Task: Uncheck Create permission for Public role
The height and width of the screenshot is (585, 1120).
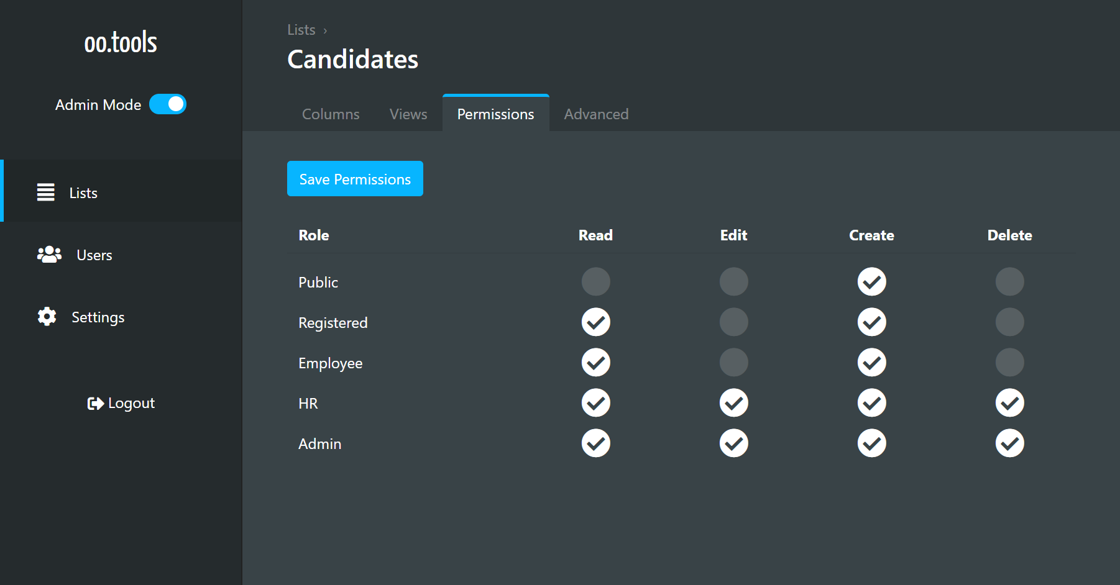Action: click(871, 282)
